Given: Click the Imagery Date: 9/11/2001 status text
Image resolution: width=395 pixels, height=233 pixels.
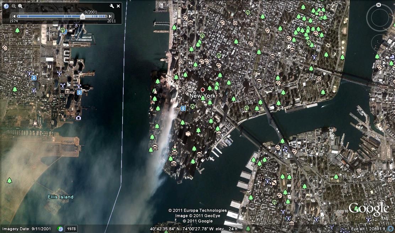Looking at the screenshot, I should (x=26, y=229).
